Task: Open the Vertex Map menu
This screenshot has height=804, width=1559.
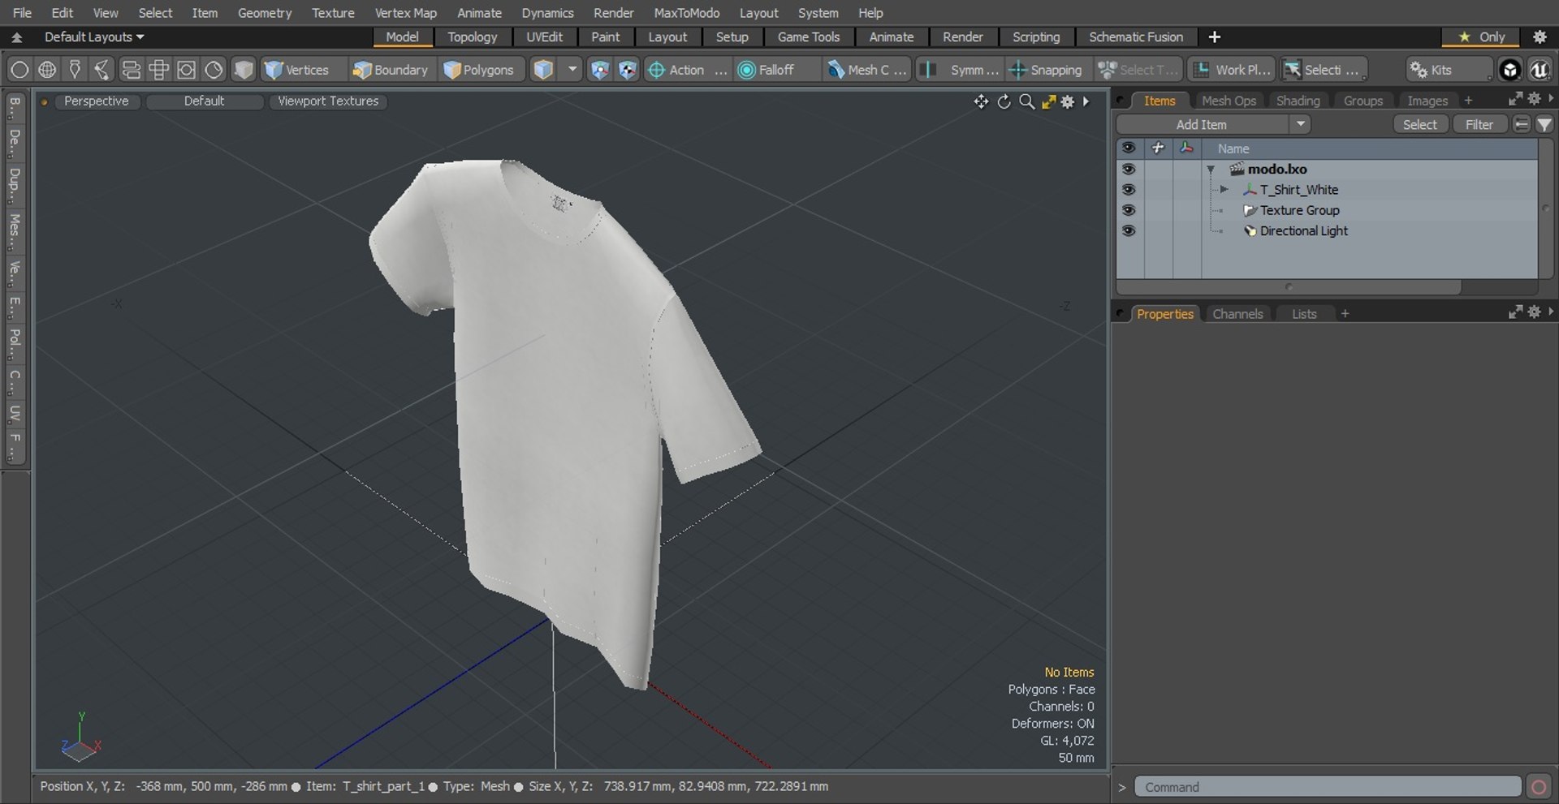Action: click(x=405, y=13)
